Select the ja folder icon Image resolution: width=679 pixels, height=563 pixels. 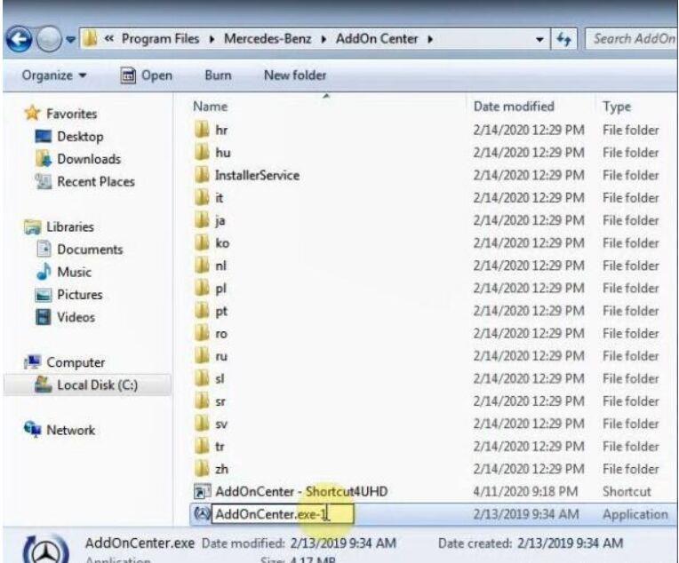tap(202, 220)
